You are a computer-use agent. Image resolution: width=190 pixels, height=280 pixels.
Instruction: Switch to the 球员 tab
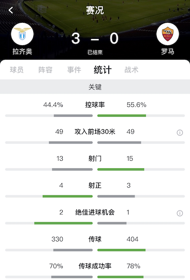point(17,70)
